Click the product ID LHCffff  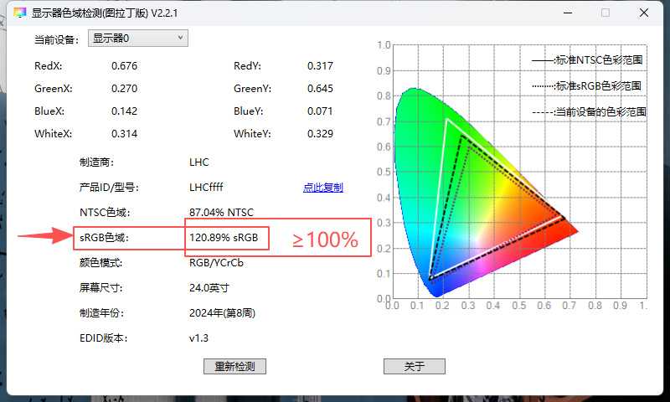[x=206, y=187]
